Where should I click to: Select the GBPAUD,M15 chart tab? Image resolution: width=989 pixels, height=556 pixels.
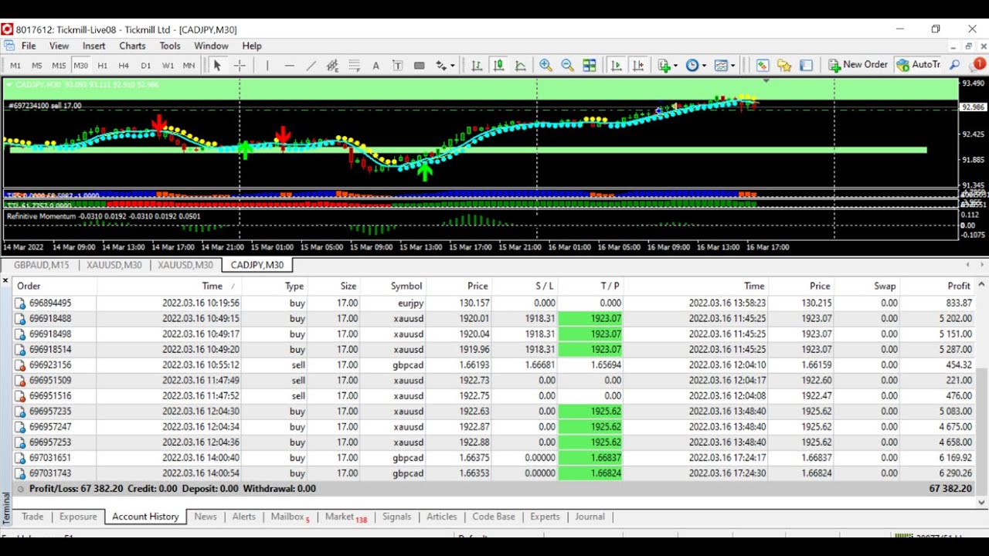pyautogui.click(x=41, y=265)
